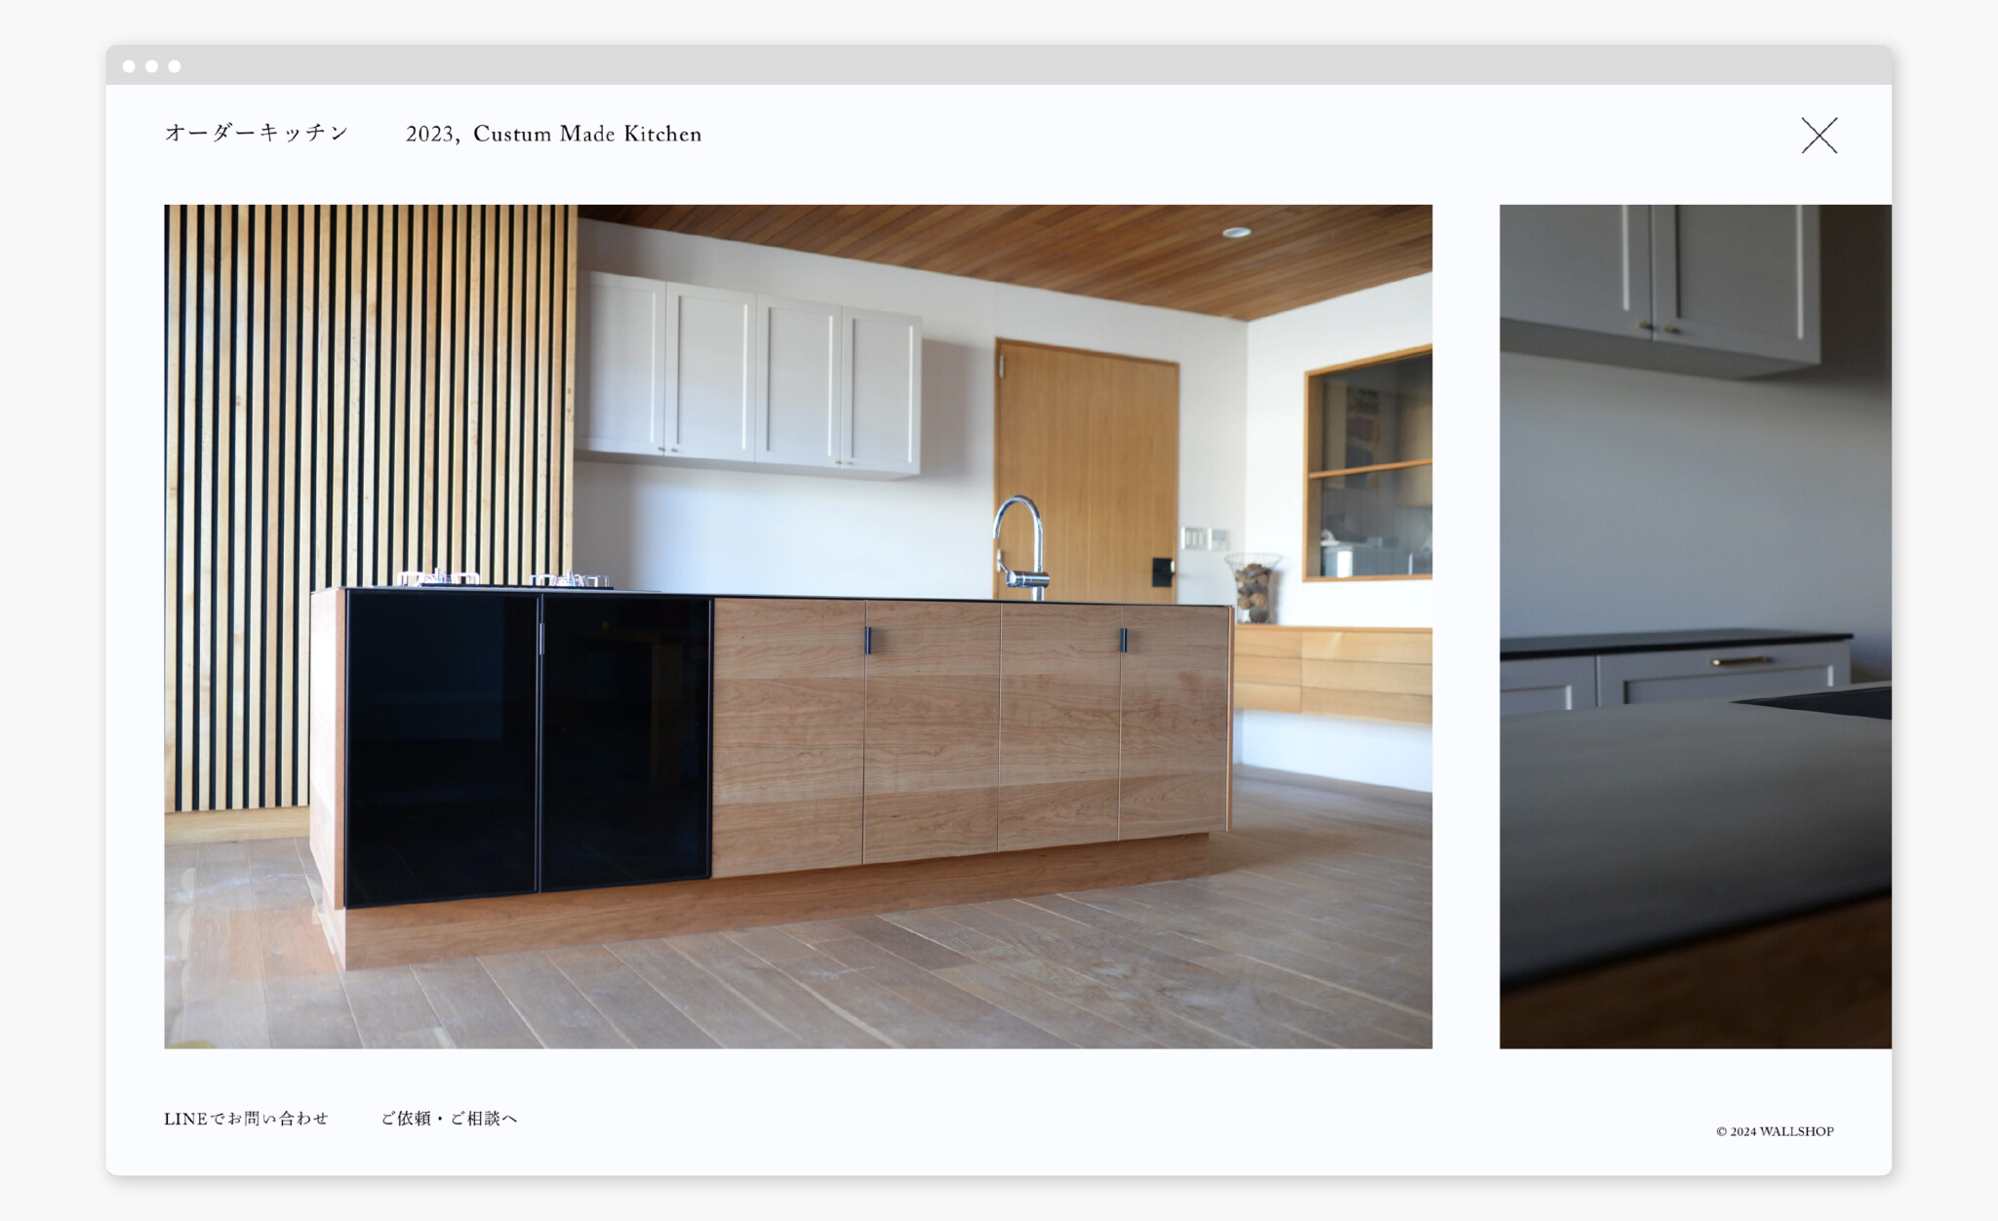View the gray cabinet photo on right
Screen dimensions: 1998x1221
(x=1695, y=626)
